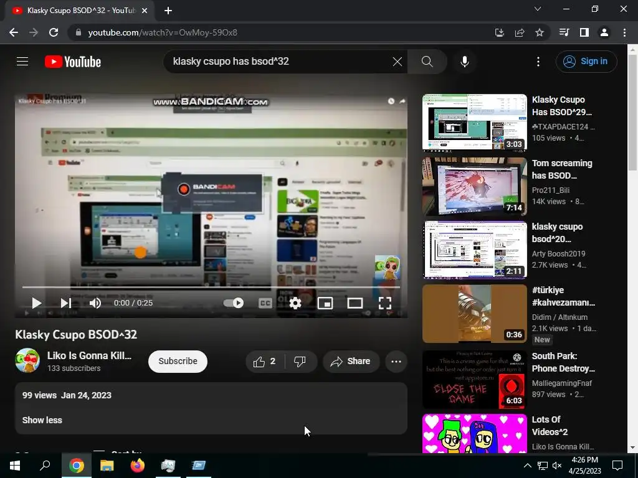Screen dimensions: 638x478
Task: Select the Klasky Csupo BSOD^32 tab
Action: 80,11
